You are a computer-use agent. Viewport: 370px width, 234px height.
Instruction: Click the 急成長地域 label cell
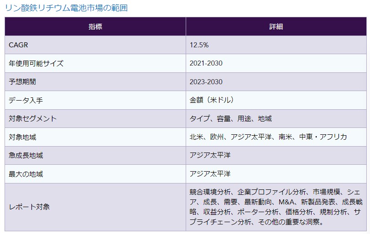pos(26,155)
